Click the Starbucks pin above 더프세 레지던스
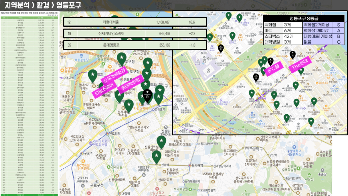348x196 pixels. 232,36
